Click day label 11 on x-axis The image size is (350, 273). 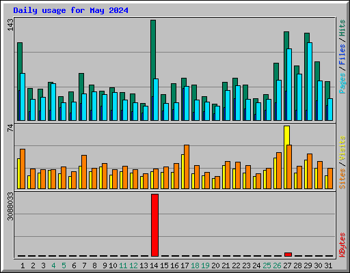(123, 265)
